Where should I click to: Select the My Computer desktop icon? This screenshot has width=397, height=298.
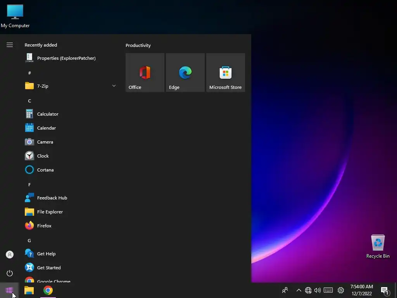(15, 16)
